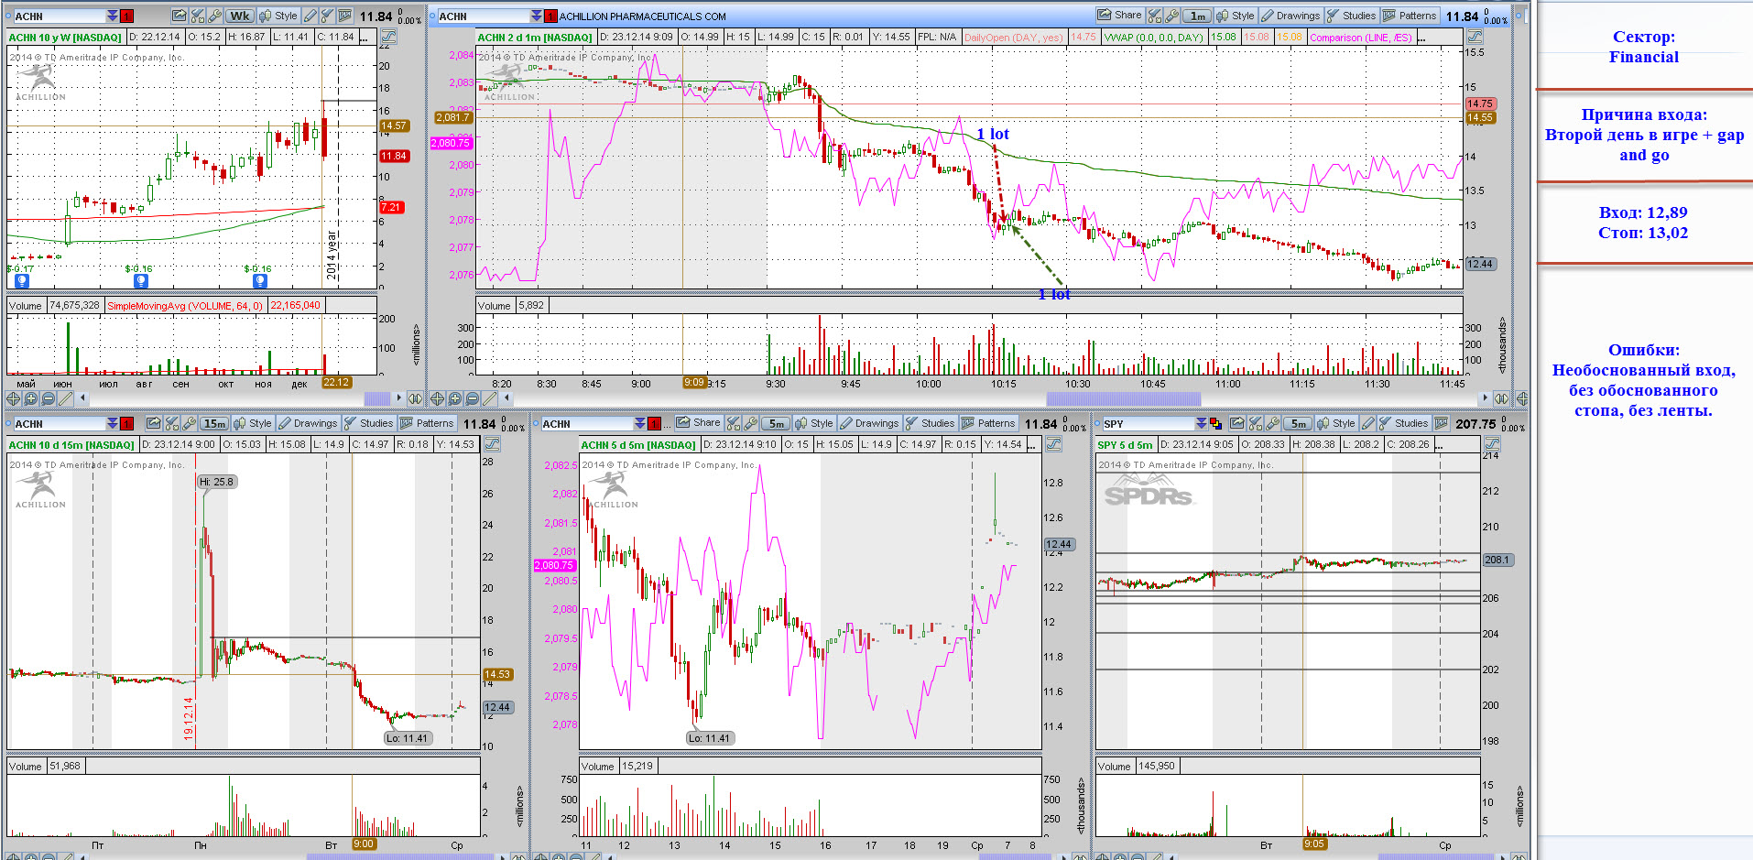
Task: Click color link icon beside SPY symbol
Action: 1215,423
